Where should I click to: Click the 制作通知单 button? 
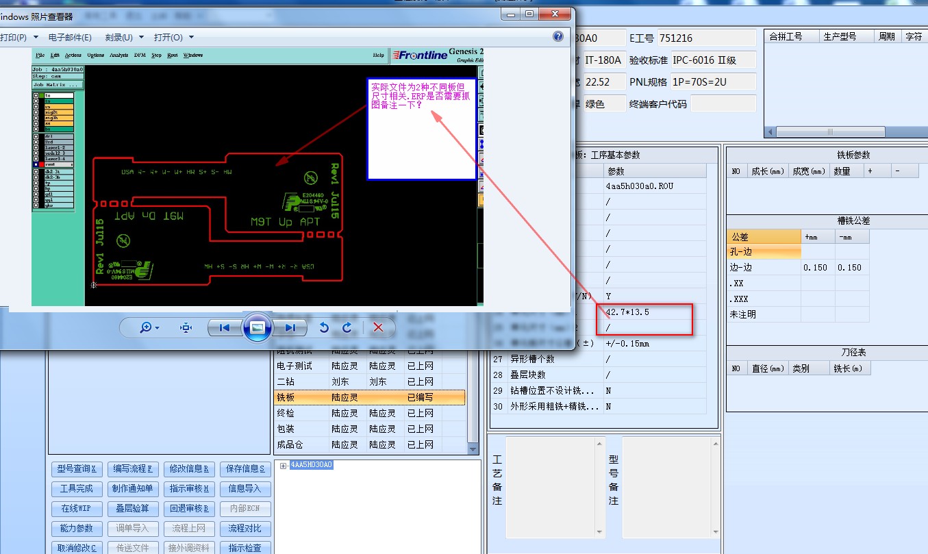(x=133, y=489)
